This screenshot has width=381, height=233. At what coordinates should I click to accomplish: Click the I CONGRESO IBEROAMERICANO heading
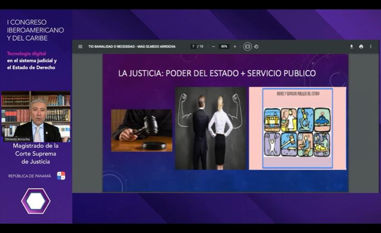pyautogui.click(x=35, y=30)
